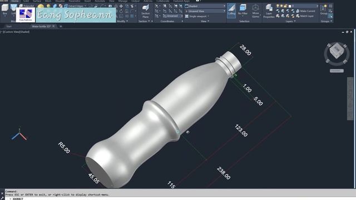The width and height of the screenshot is (356, 200).
Task: Toggle the Group Selection highlighted icon
Action: (330, 16)
